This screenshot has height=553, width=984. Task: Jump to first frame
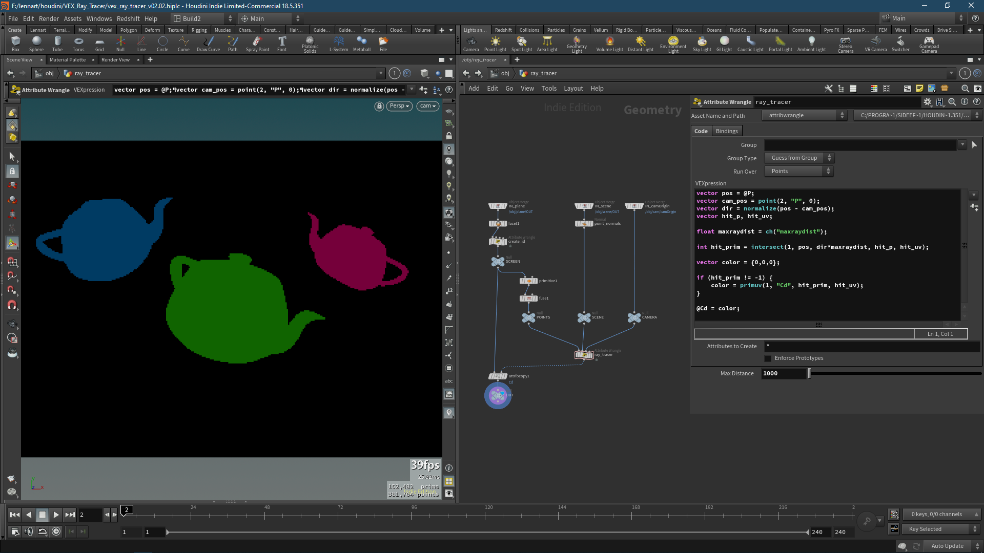click(x=15, y=515)
